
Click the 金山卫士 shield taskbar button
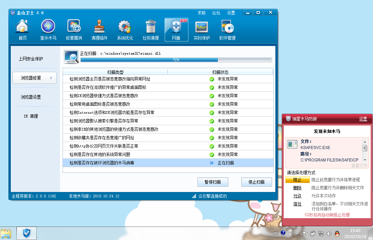tap(26, 233)
